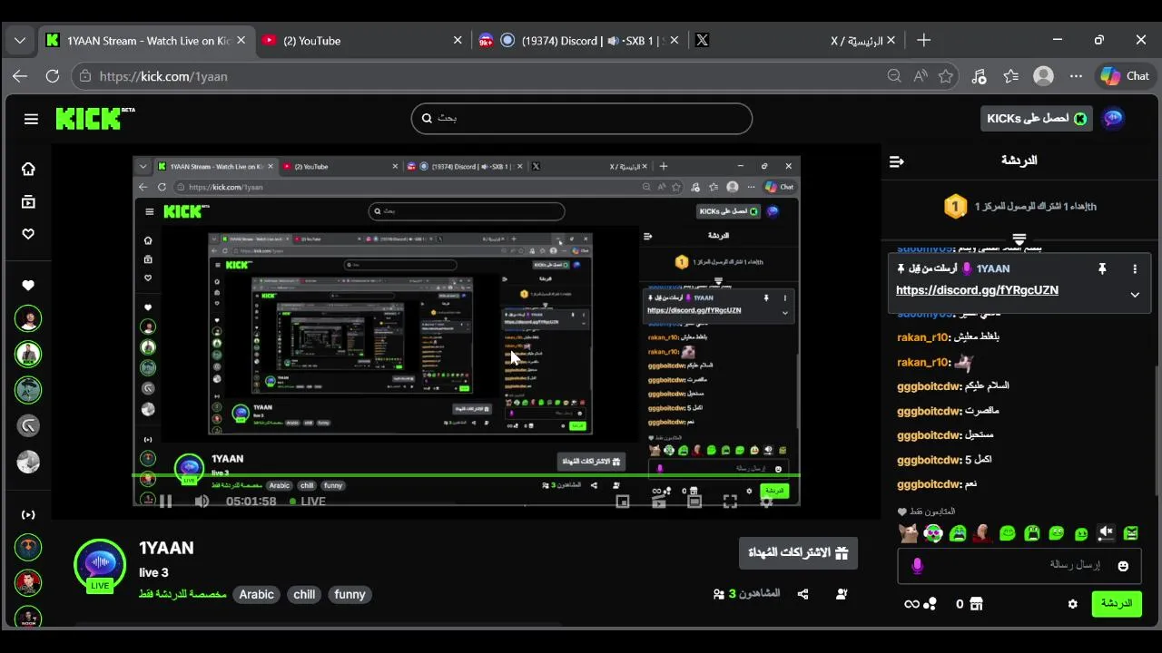Screen dimensions: 1162x653
Task: Click the recommended live broadcast icon in sidebar
Action: (28, 514)
